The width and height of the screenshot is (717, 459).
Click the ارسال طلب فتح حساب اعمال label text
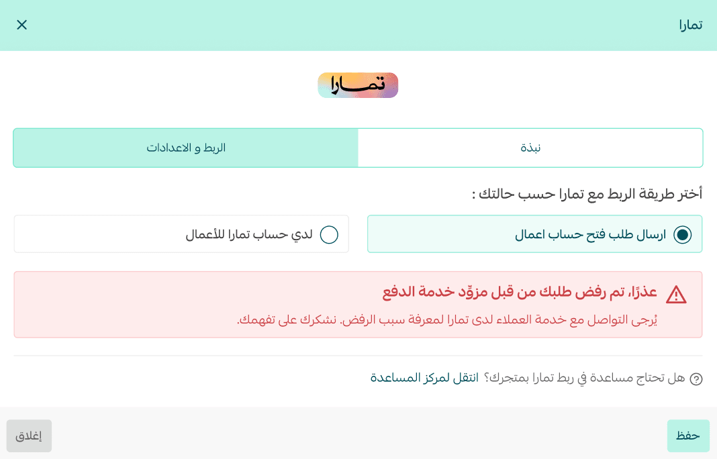[590, 234]
